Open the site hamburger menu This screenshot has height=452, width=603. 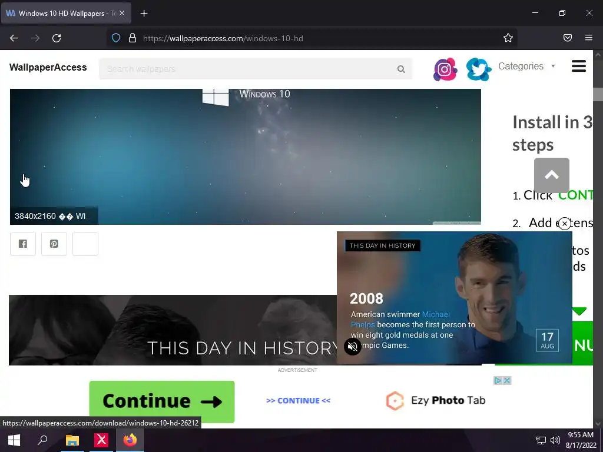coord(579,66)
